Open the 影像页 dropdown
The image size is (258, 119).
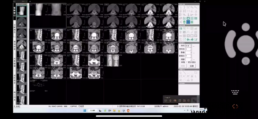point(188,56)
